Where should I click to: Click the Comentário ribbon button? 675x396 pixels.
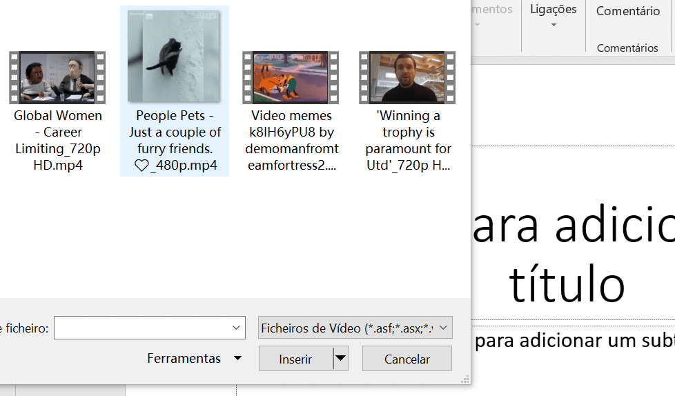coord(627,11)
